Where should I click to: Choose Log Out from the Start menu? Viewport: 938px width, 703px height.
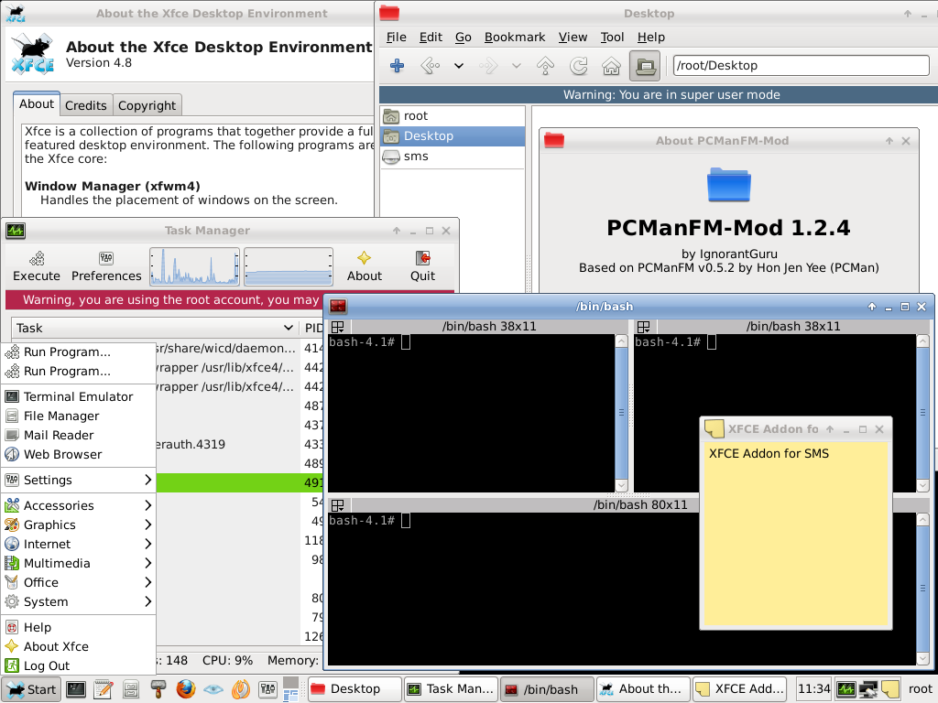click(x=47, y=665)
